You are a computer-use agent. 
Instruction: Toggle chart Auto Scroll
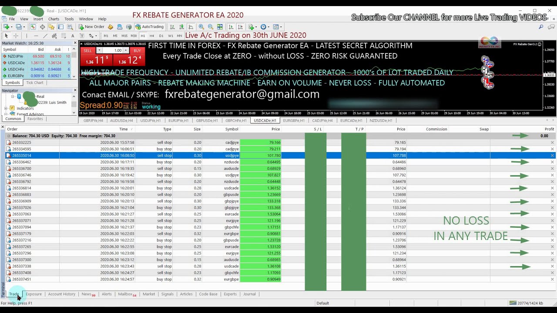pos(231,27)
